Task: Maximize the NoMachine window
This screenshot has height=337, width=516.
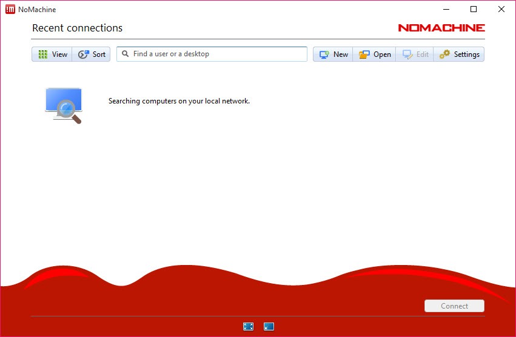Action: 474,9
